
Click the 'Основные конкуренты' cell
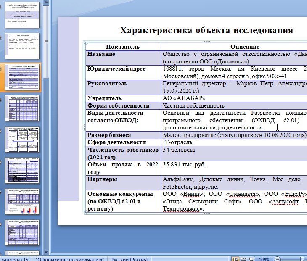(x=123, y=201)
